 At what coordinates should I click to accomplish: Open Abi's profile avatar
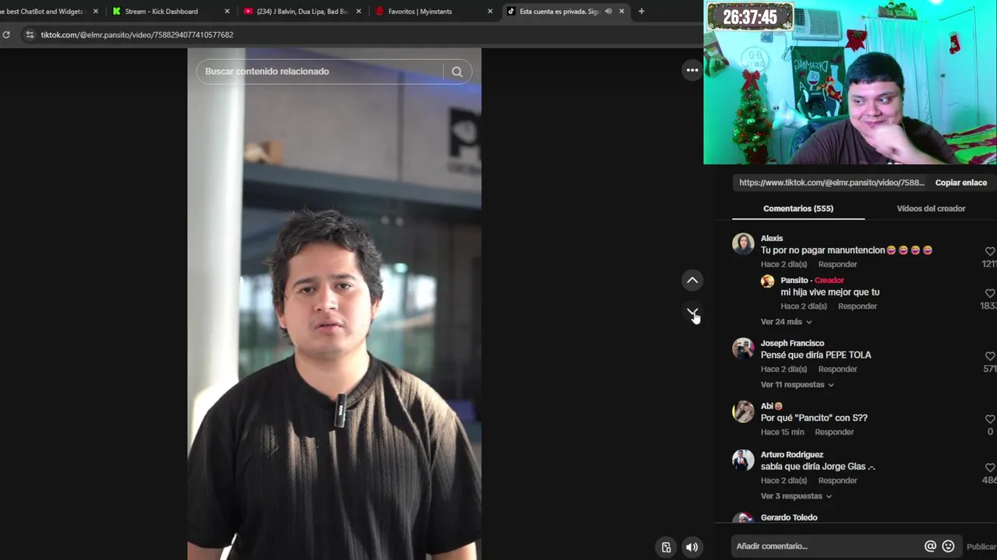pos(743,411)
